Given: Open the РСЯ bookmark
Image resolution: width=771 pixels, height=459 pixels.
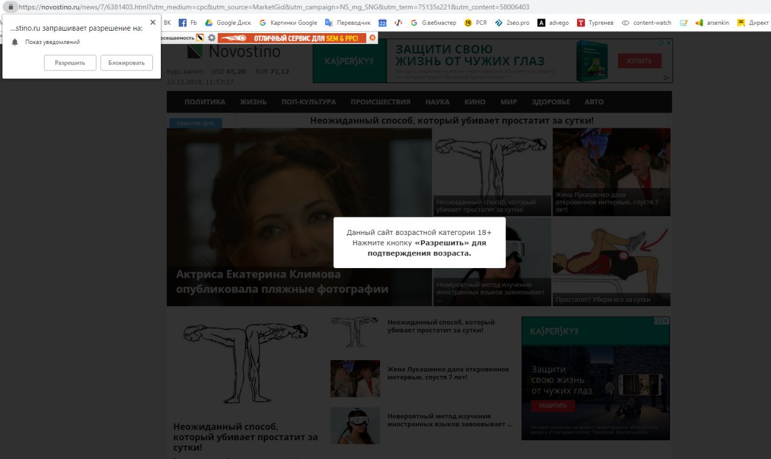Looking at the screenshot, I should click(475, 23).
